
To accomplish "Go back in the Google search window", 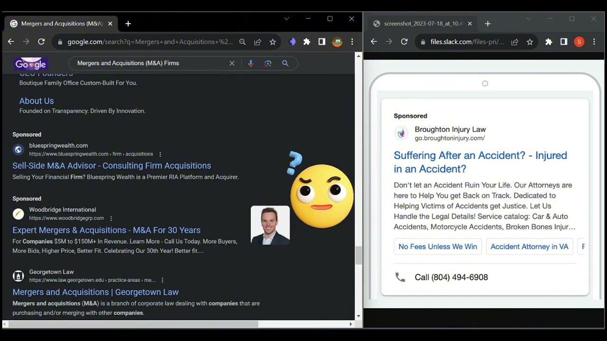I will (11, 42).
